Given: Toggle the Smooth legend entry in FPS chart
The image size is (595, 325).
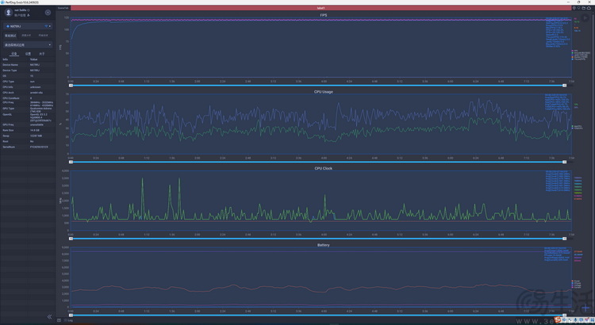Looking at the screenshot, I should pos(581,53).
